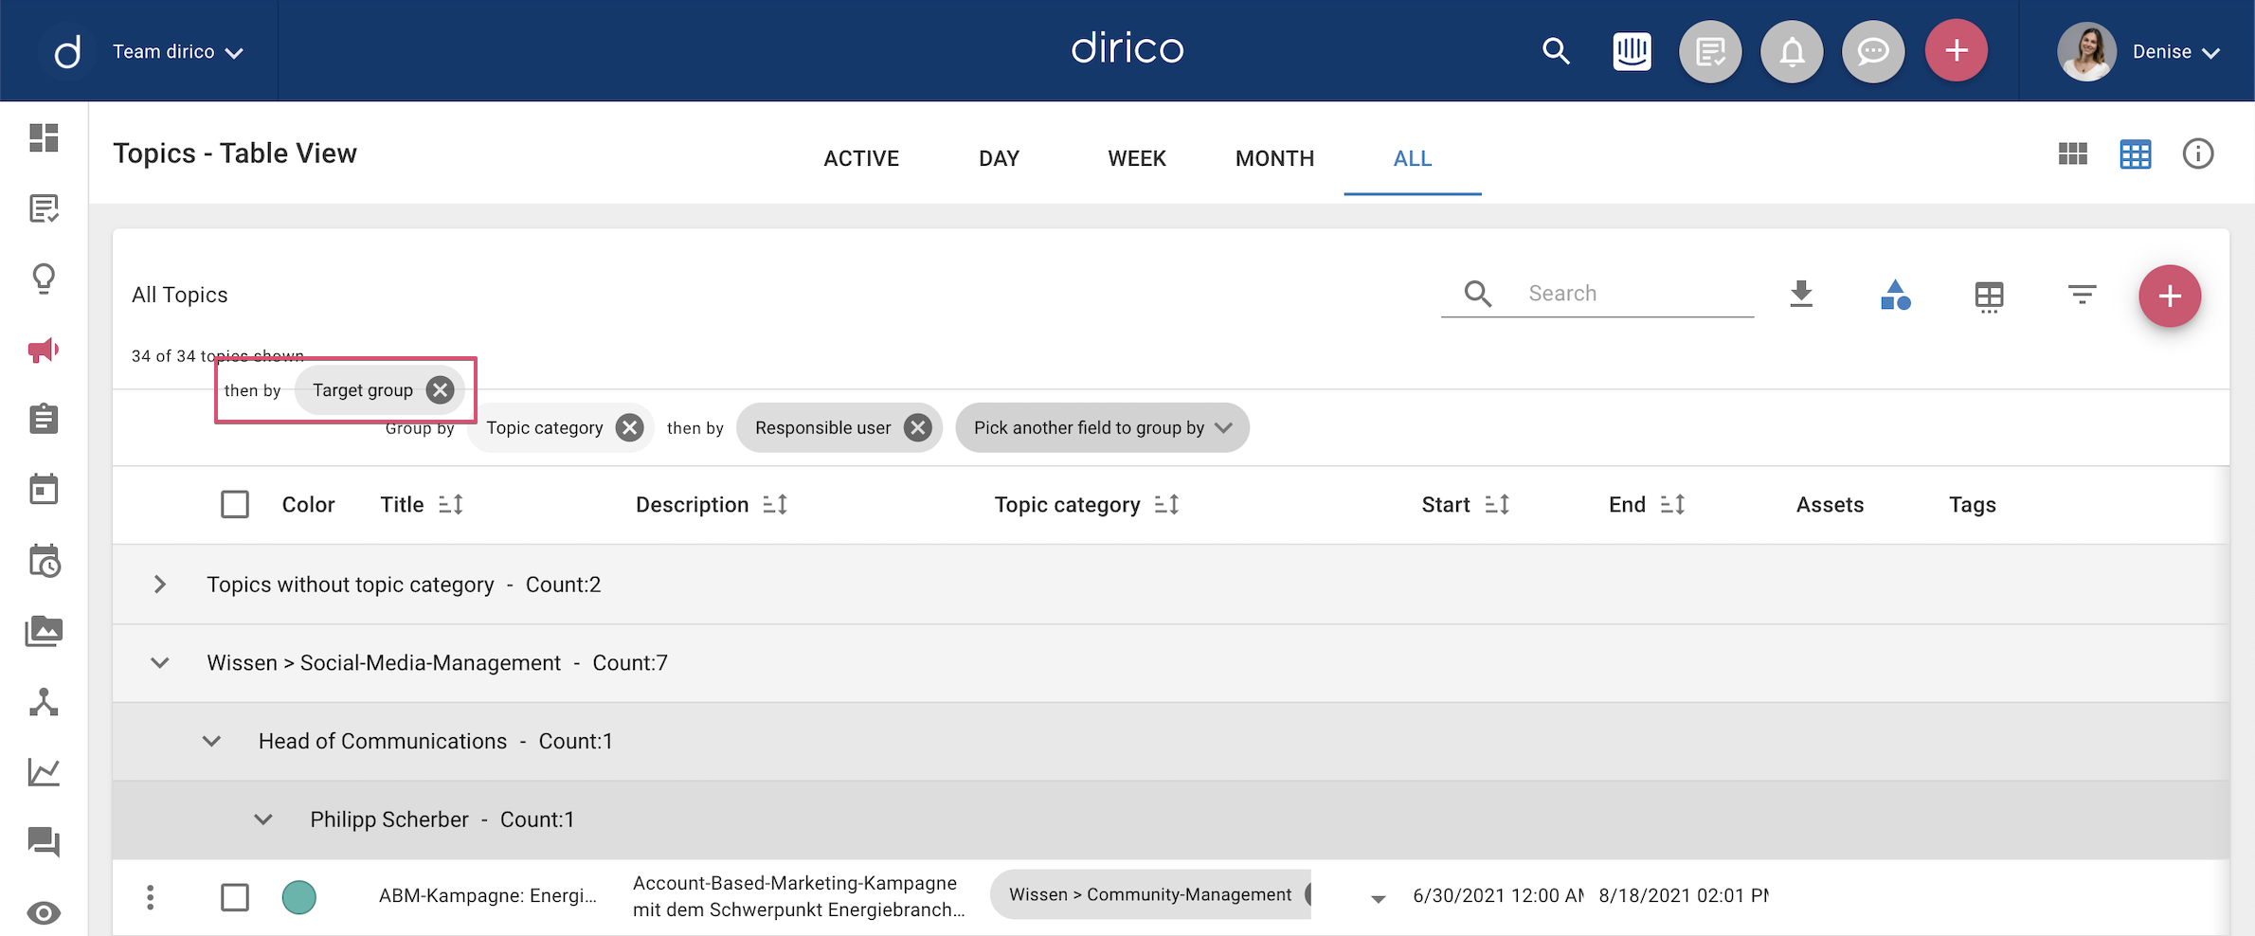Viewport: 2255px width, 936px height.
Task: Collapse the Philipp Scherber group
Action: tap(263, 819)
